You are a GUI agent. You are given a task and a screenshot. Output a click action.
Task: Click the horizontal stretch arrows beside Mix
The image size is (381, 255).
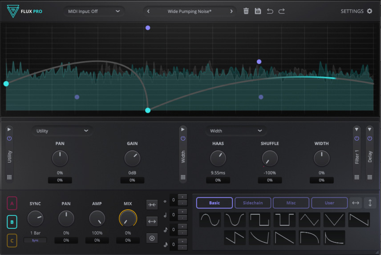point(152,222)
